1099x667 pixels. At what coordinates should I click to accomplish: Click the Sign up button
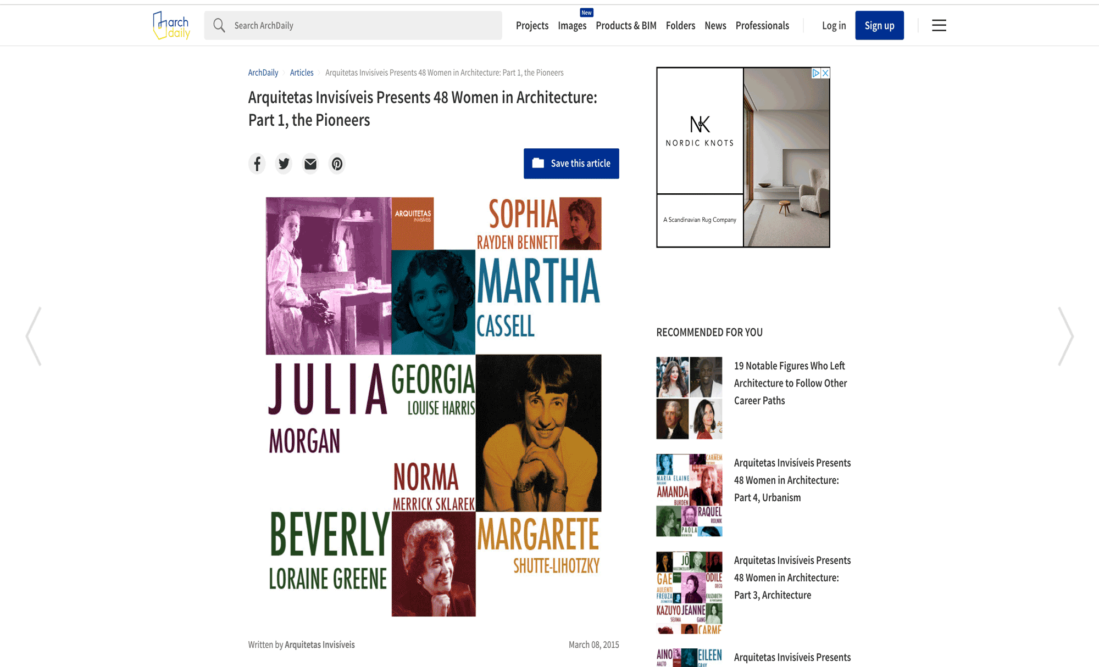click(x=879, y=25)
